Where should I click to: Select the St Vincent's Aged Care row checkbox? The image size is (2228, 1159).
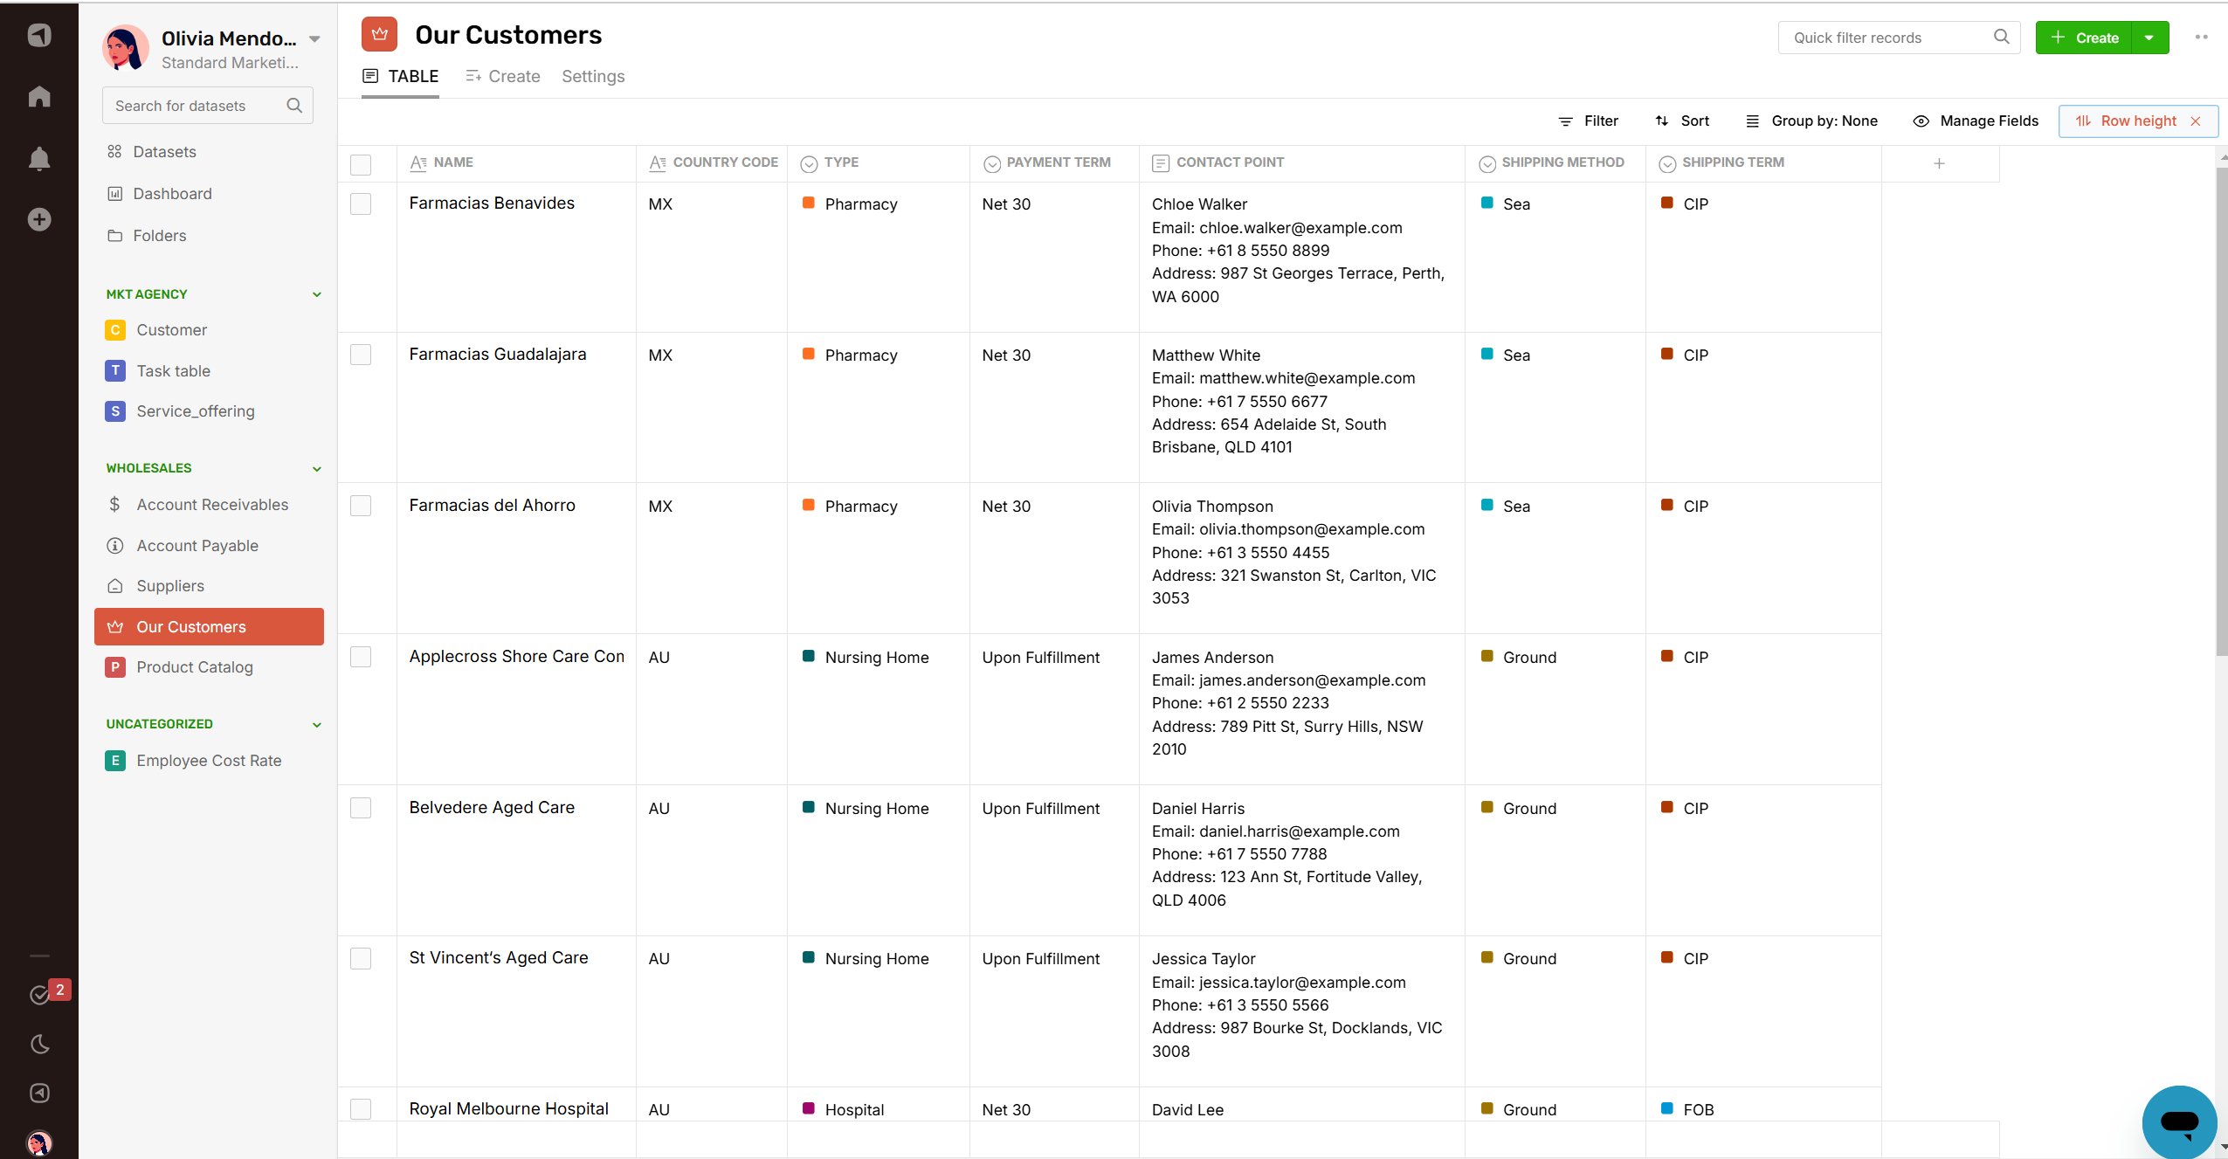point(361,958)
